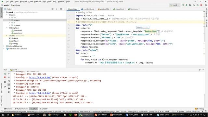The image size is (208, 117).
Task: Stop yootk in the Run panel
Action: 5,77
